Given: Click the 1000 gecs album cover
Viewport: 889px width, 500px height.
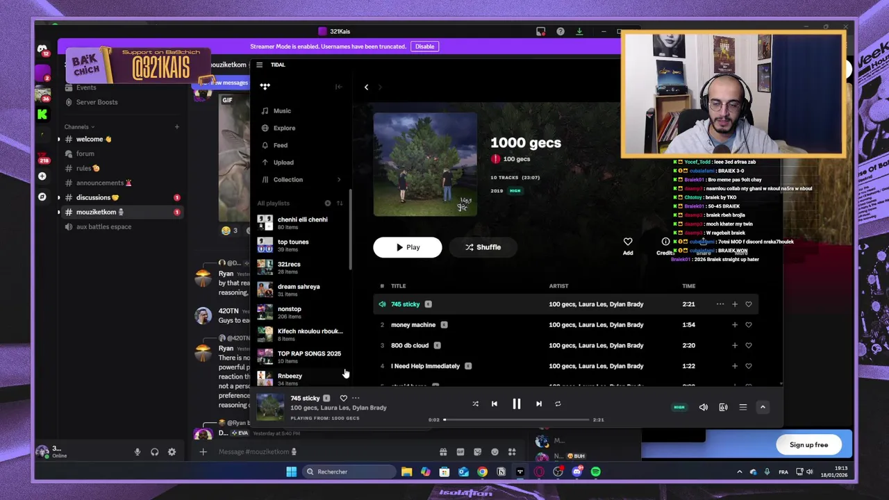Looking at the screenshot, I should [425, 165].
